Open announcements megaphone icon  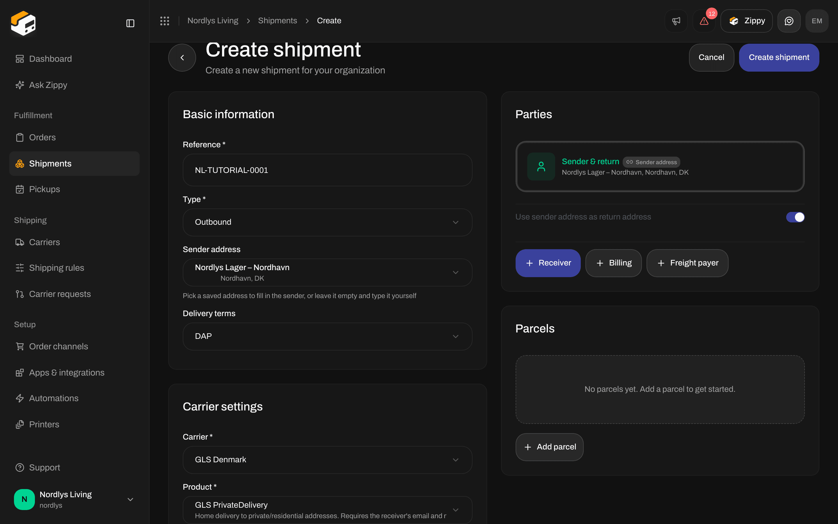click(x=676, y=21)
